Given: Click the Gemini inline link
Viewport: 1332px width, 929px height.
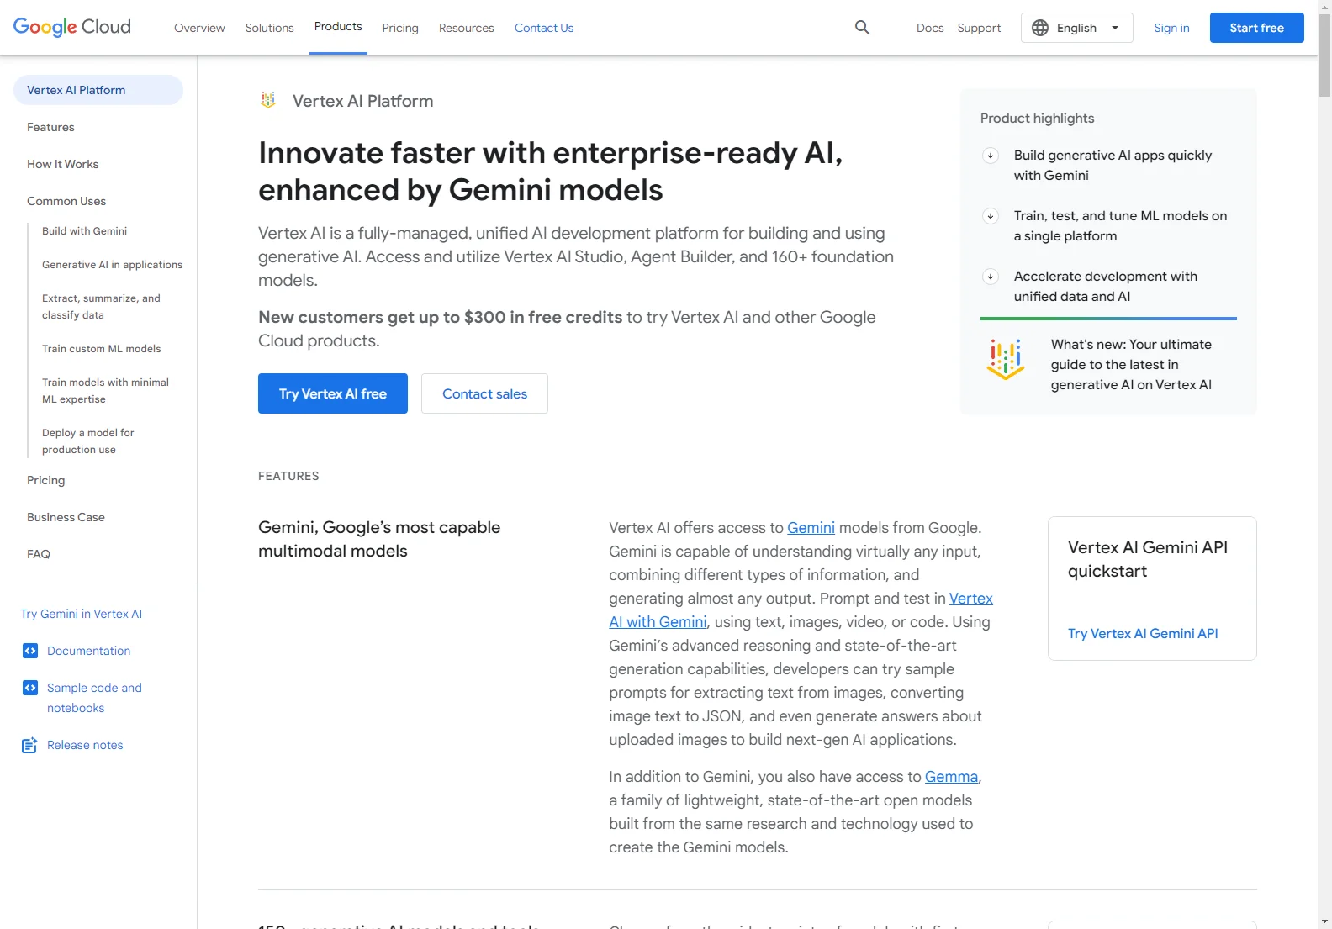Looking at the screenshot, I should 811,527.
